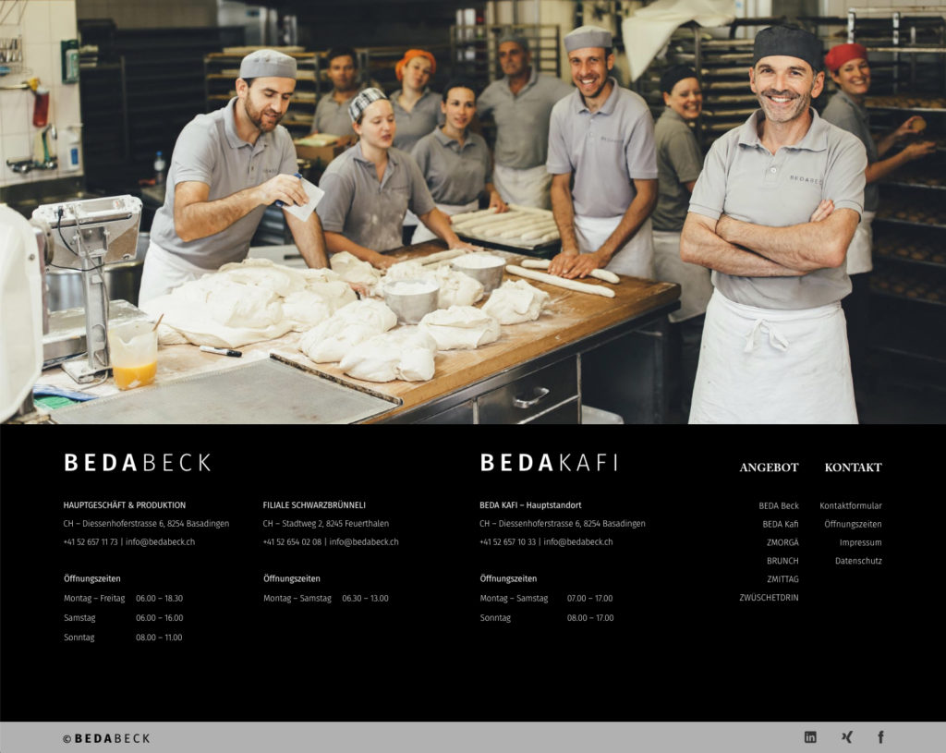Image resolution: width=946 pixels, height=753 pixels.
Task: Open the Facebook page icon
Action: pyautogui.click(x=880, y=737)
